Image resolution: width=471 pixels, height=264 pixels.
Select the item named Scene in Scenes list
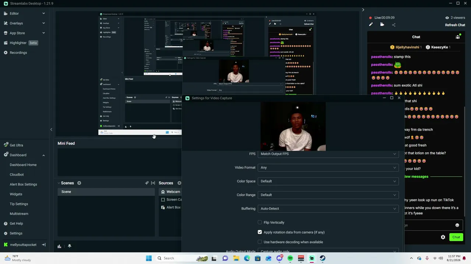106,192
